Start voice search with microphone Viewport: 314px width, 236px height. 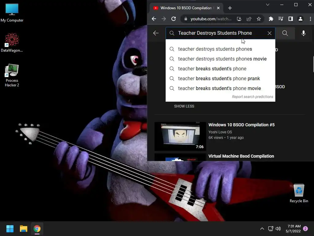[x=304, y=33]
